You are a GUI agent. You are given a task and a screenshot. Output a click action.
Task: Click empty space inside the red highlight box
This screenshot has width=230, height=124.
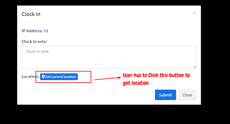[84, 77]
